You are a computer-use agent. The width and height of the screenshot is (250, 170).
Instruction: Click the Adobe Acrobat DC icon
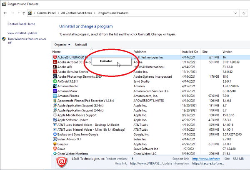(x=55, y=62)
